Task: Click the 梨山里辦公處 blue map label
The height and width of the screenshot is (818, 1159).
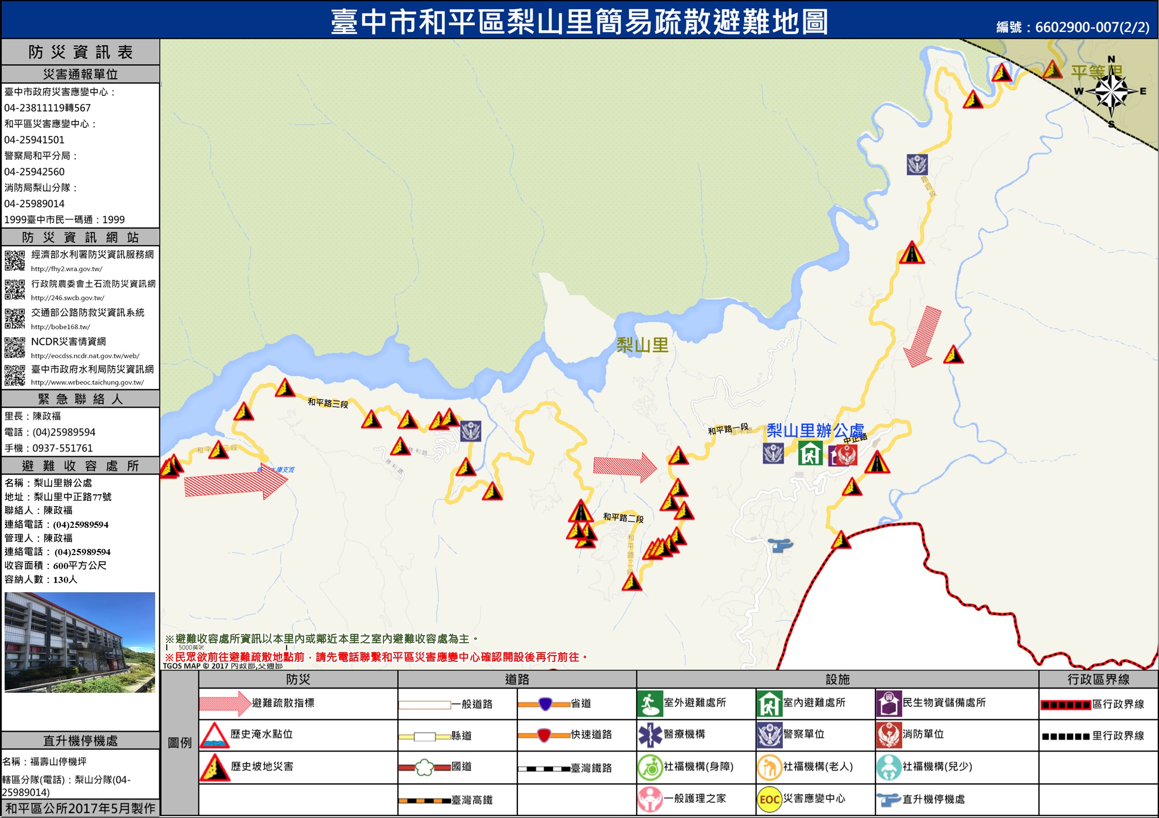Action: 815,430
